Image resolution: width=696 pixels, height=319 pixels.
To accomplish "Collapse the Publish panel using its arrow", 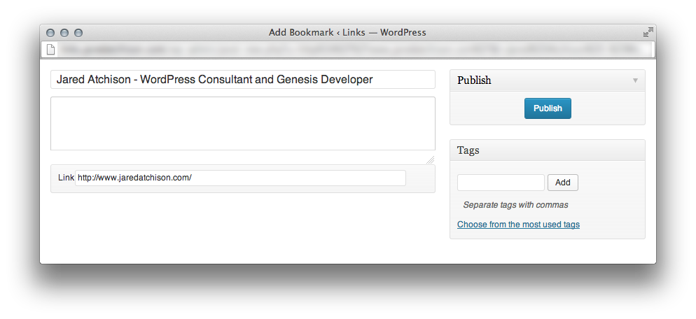I will tap(635, 80).
